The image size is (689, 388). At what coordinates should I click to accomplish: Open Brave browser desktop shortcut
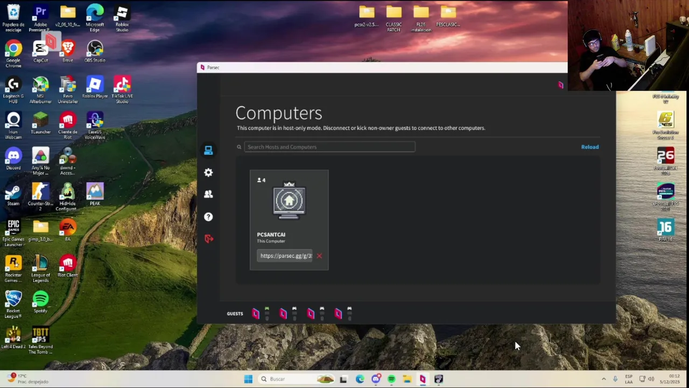[x=67, y=52]
